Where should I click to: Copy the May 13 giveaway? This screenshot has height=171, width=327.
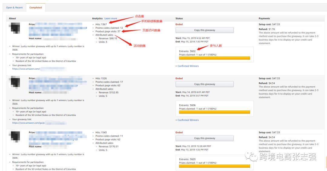(205, 138)
